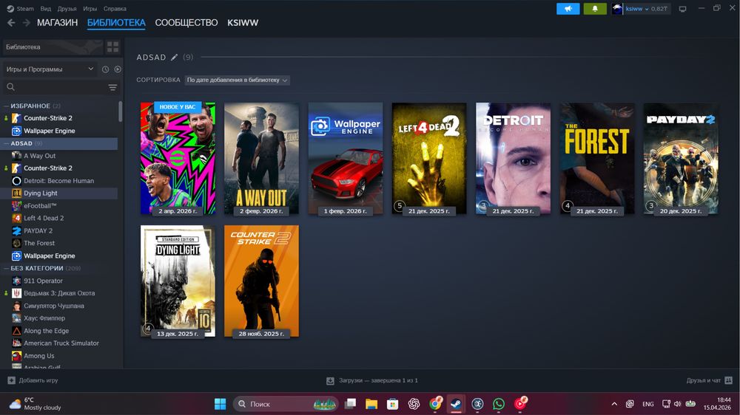Image resolution: width=740 pixels, height=415 pixels.
Task: Show recent games clock icon
Action: click(x=105, y=69)
